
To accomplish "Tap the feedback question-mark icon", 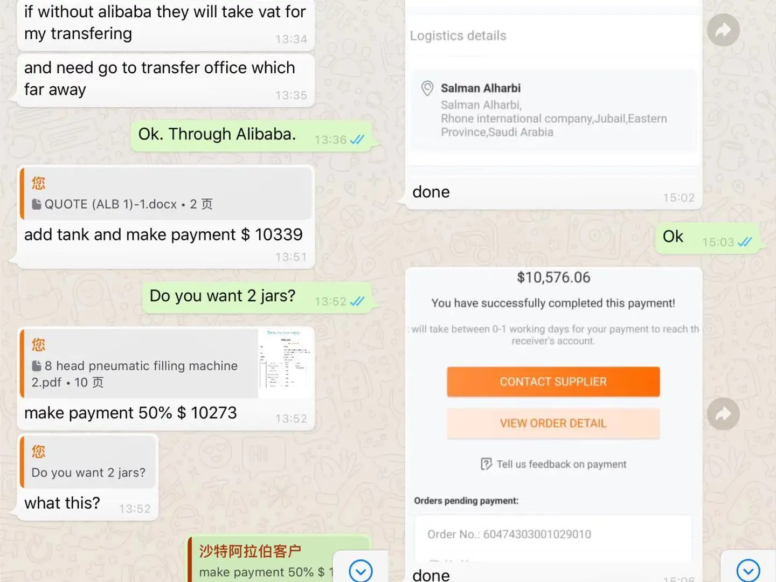I will pos(486,464).
